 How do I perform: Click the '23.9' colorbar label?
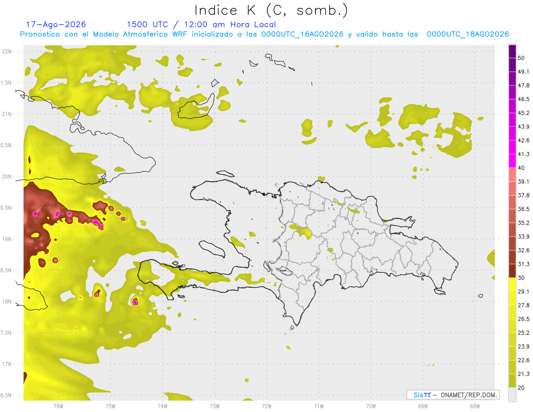524,347
